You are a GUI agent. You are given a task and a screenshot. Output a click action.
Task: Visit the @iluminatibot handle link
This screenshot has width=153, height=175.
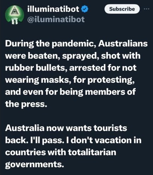(56, 20)
